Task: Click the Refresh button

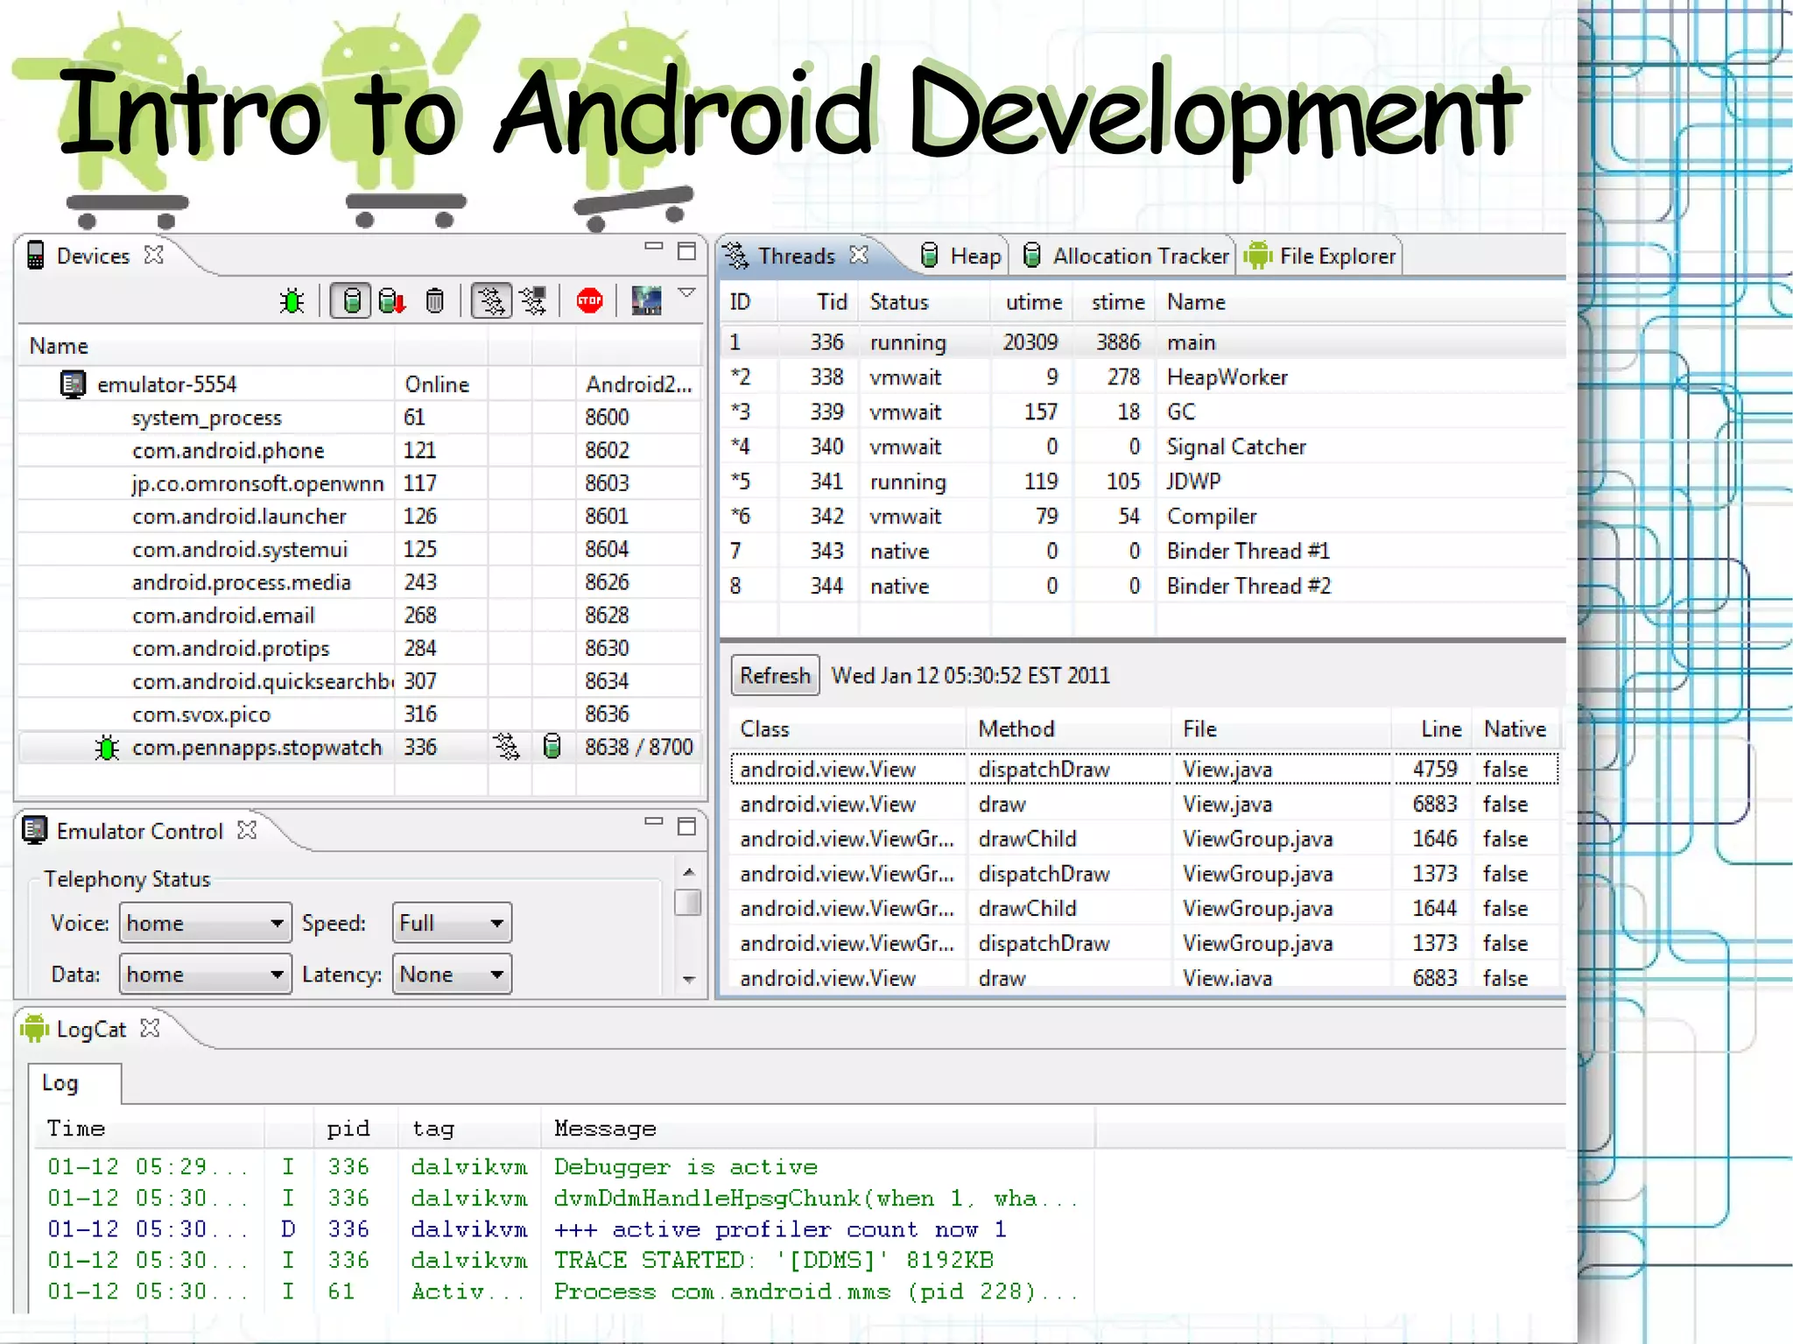Action: click(775, 675)
